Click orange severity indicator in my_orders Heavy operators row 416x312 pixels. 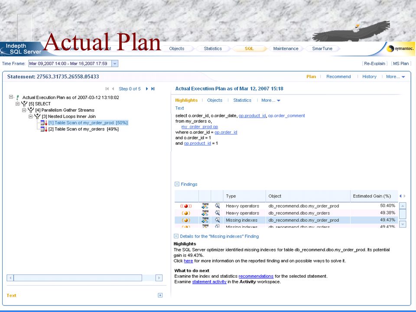coord(186,213)
